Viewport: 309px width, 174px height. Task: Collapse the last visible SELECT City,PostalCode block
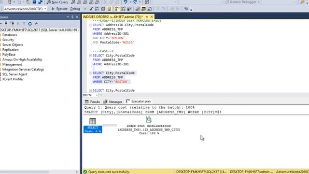click(91, 90)
